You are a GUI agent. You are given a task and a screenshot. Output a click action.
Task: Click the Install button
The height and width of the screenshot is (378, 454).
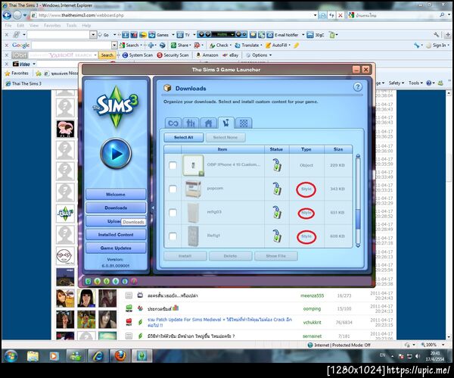185,256
